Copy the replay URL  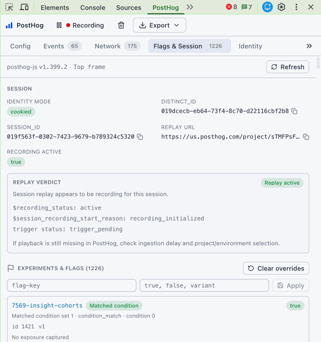click(x=306, y=137)
